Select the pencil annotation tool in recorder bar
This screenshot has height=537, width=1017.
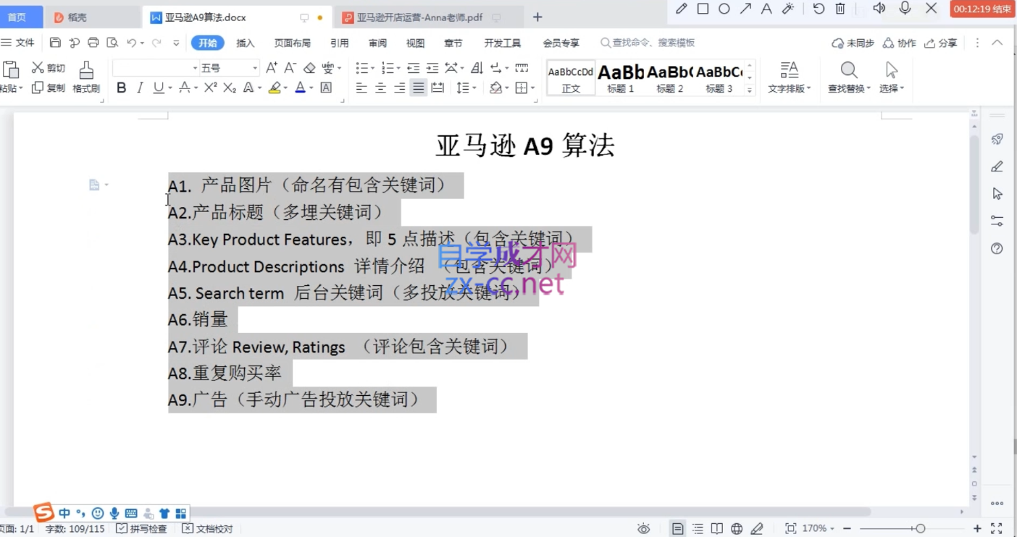click(681, 9)
